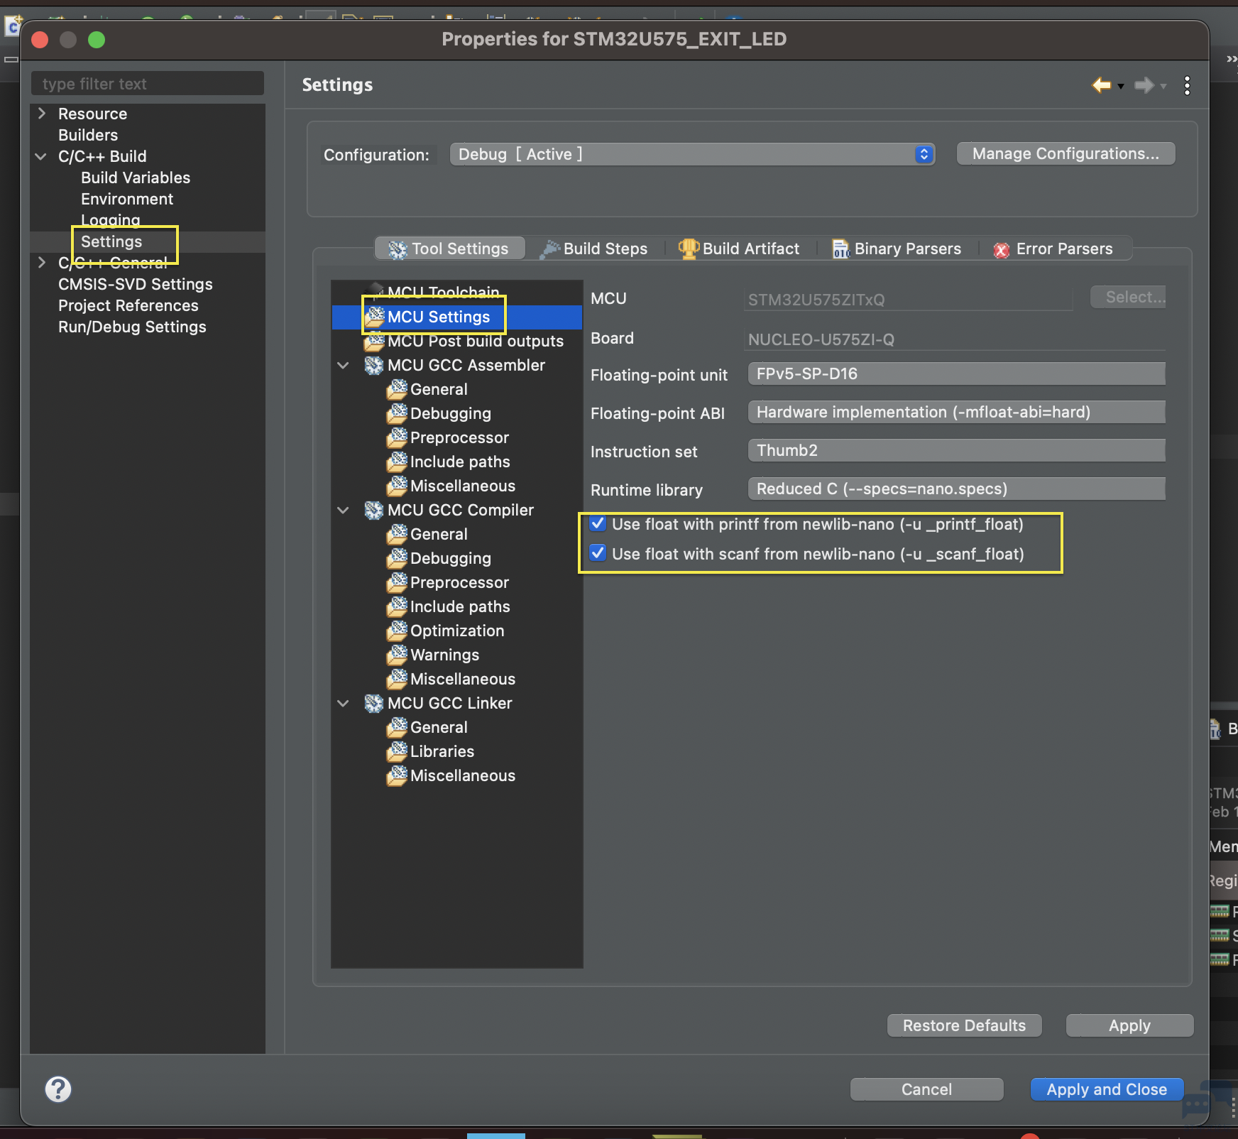The height and width of the screenshot is (1139, 1238).
Task: Click the MCU GCC Assembler gear icon
Action: (374, 366)
